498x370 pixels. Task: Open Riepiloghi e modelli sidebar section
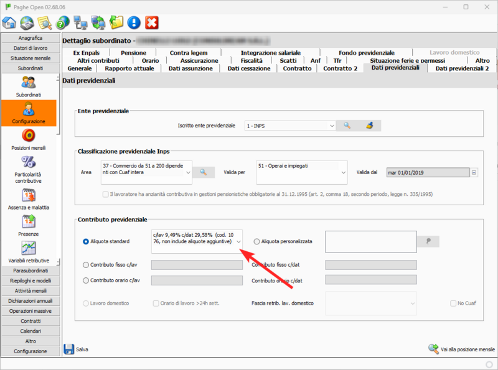point(30,280)
